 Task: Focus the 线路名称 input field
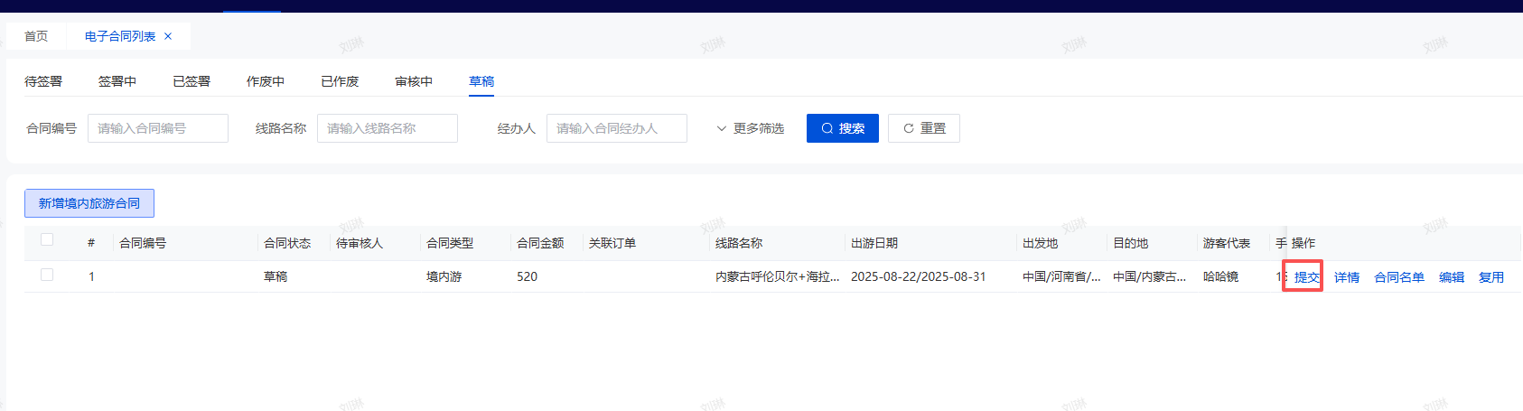coord(387,128)
